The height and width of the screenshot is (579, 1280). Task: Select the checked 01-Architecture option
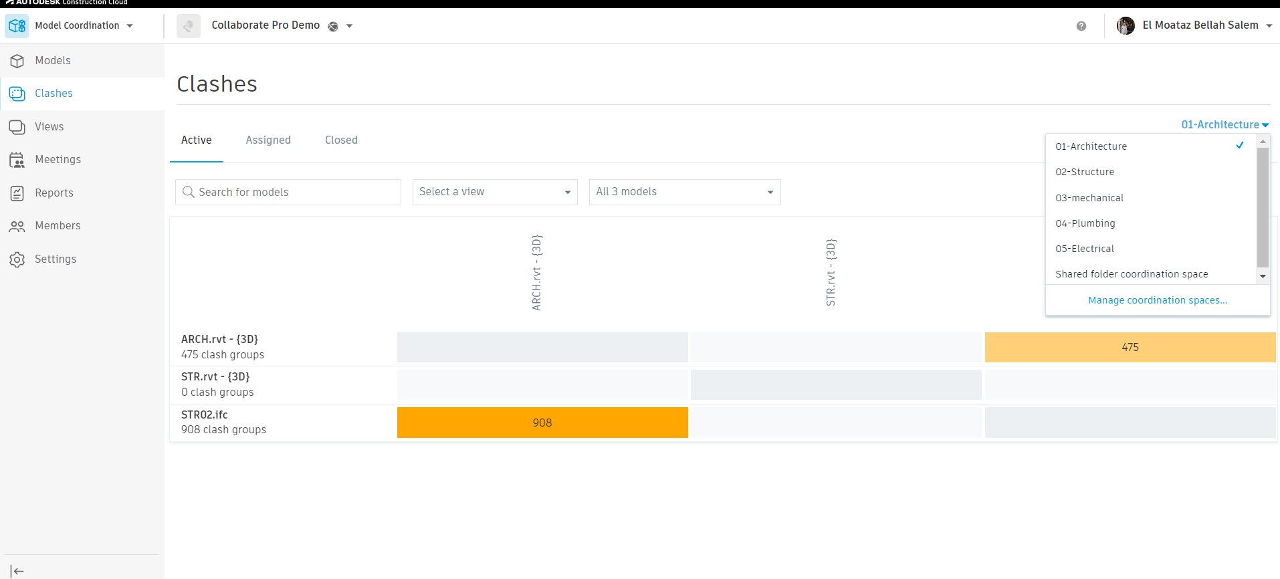click(x=1151, y=146)
